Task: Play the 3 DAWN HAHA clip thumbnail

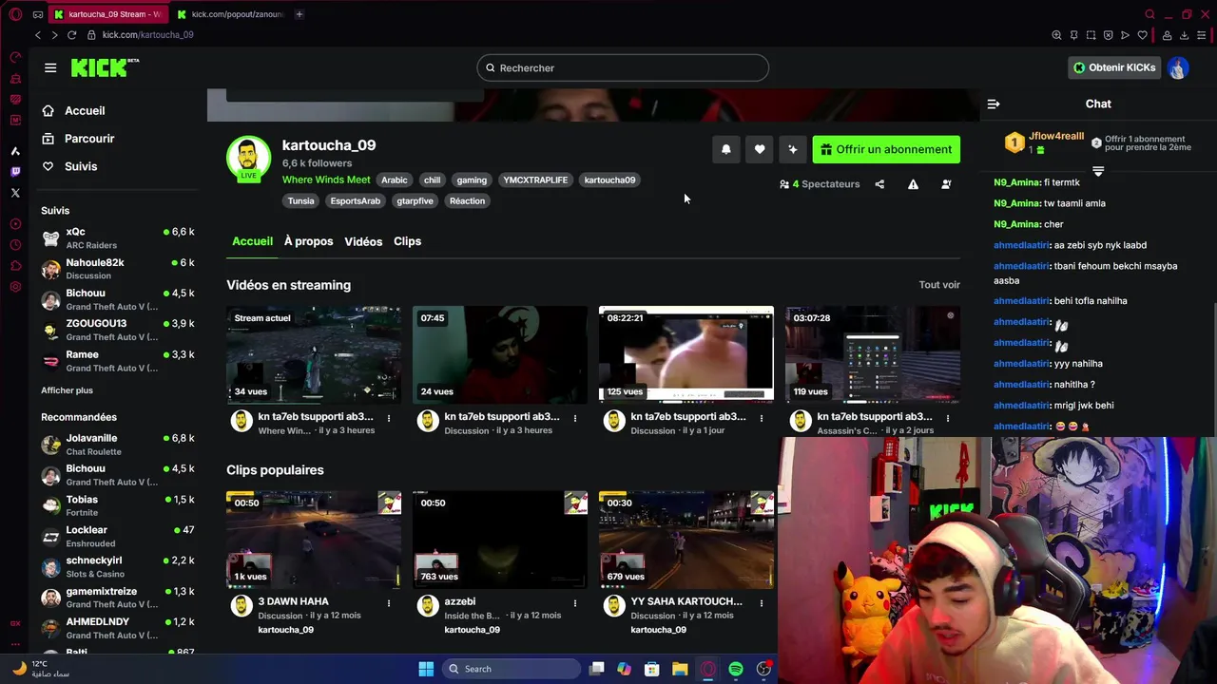Action: click(314, 540)
